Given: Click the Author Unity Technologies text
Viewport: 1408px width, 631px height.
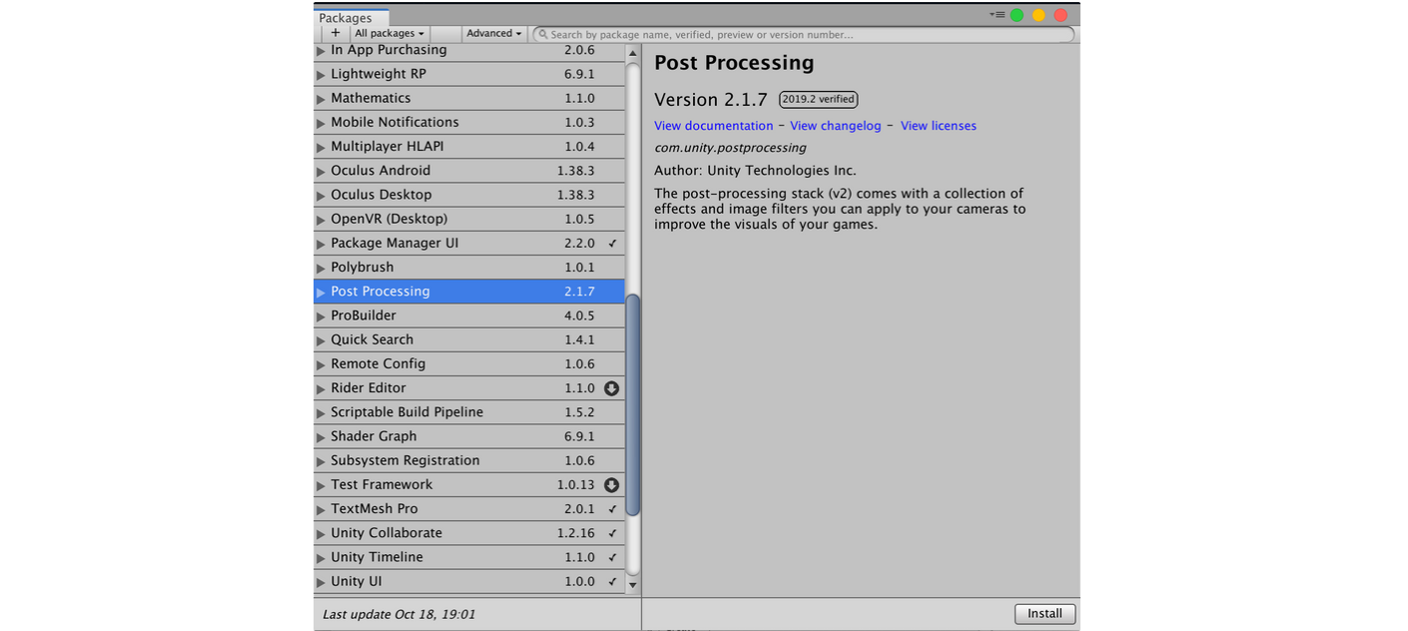Looking at the screenshot, I should pyautogui.click(x=755, y=171).
